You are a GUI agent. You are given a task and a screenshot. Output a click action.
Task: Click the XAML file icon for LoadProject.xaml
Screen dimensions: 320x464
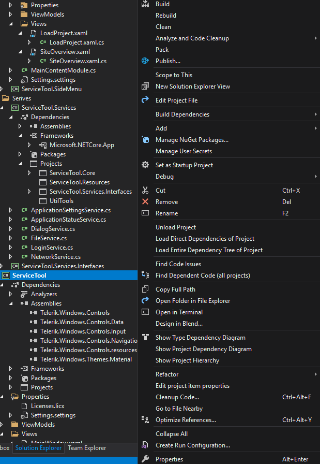(34, 33)
